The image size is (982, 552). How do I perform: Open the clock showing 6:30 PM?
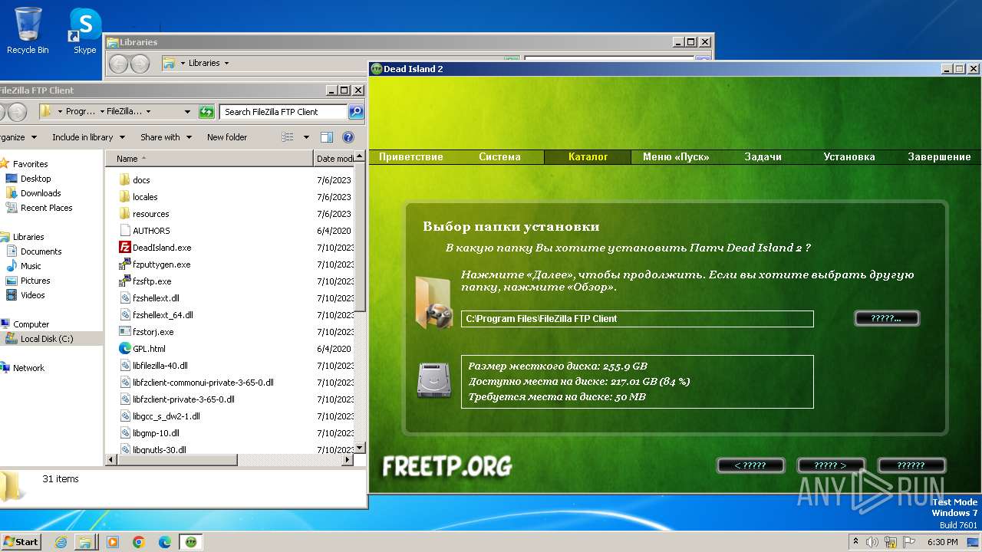click(x=942, y=542)
